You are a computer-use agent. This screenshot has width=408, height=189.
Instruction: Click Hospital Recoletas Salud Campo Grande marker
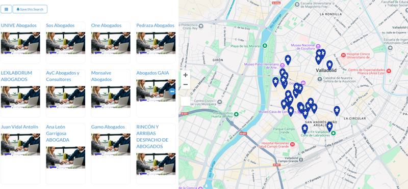[x=292, y=144]
